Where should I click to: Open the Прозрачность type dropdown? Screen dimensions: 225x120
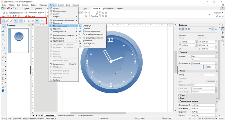[x=204, y=63]
